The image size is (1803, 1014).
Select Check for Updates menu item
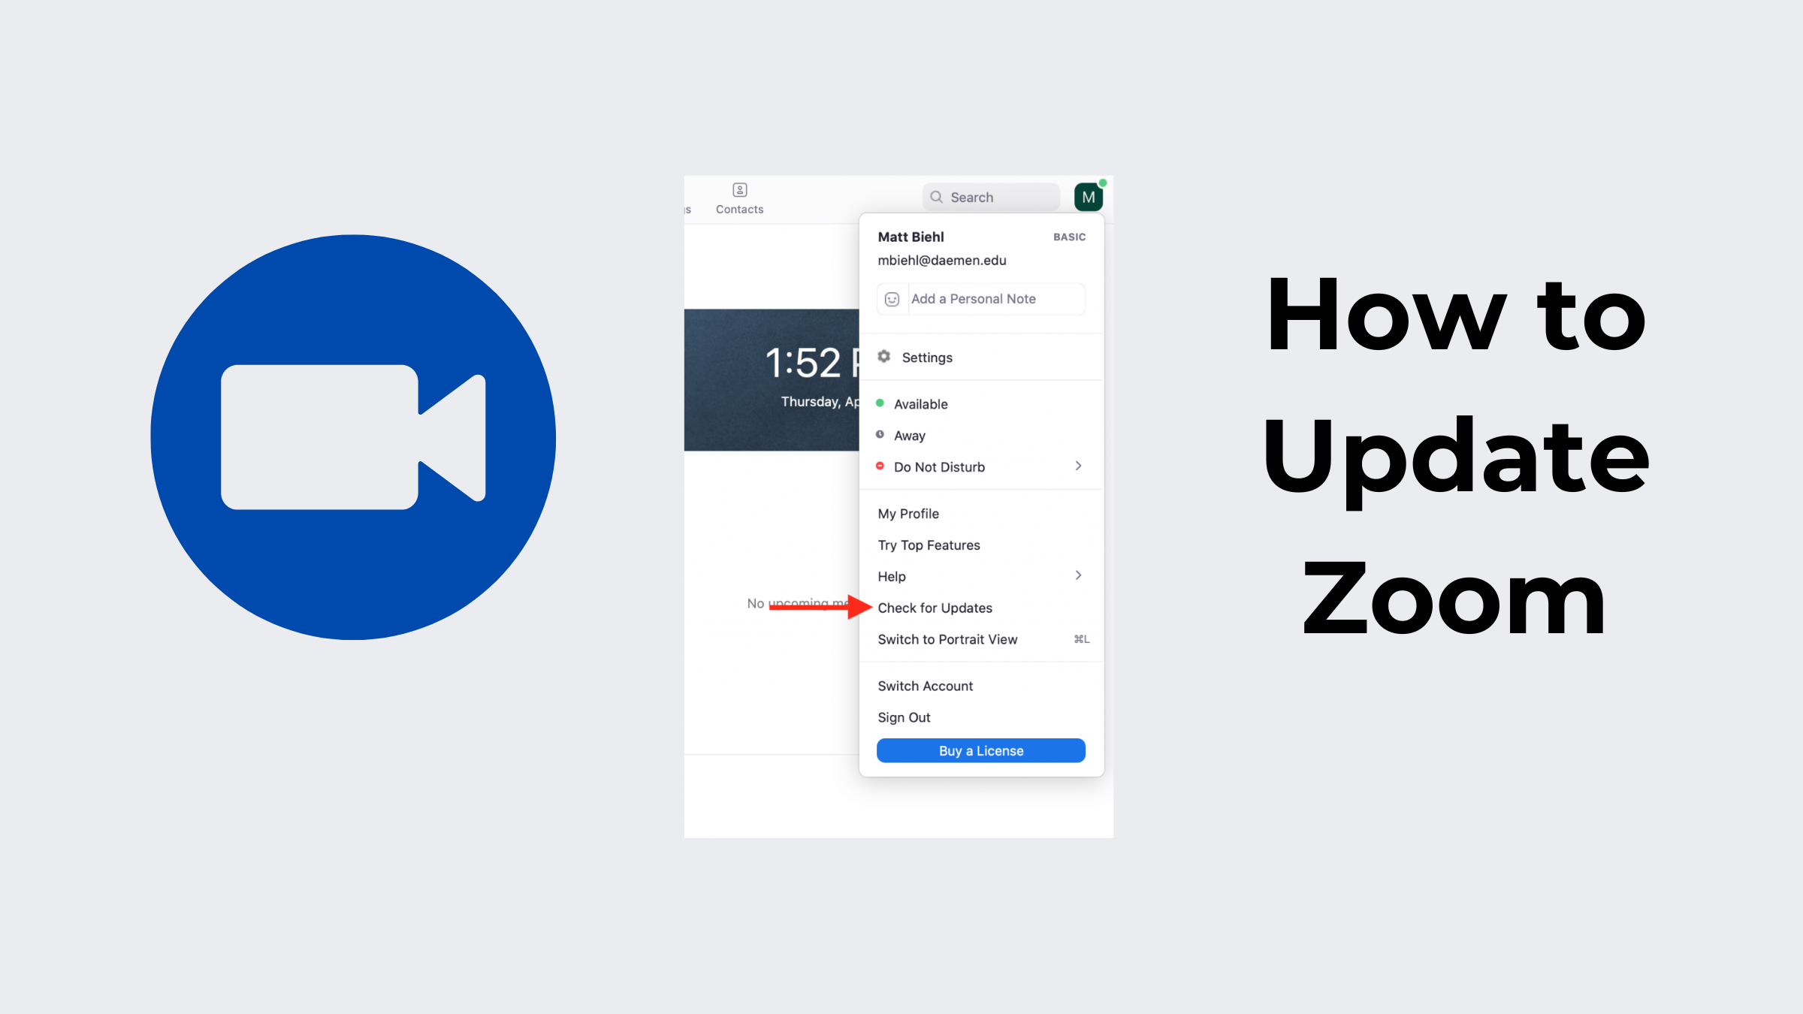(934, 608)
